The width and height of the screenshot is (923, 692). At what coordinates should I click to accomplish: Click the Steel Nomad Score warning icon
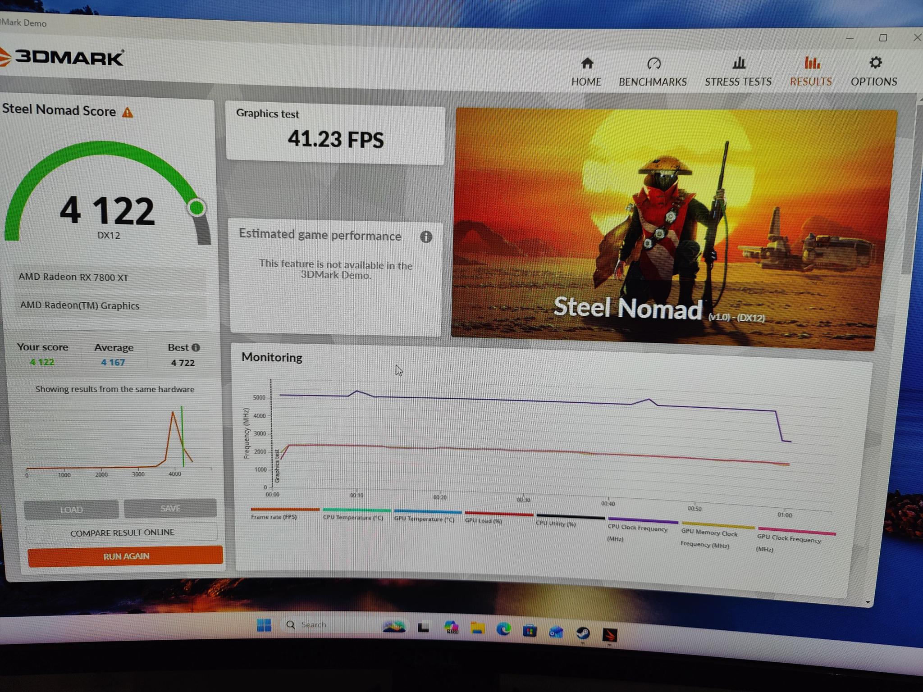(128, 112)
